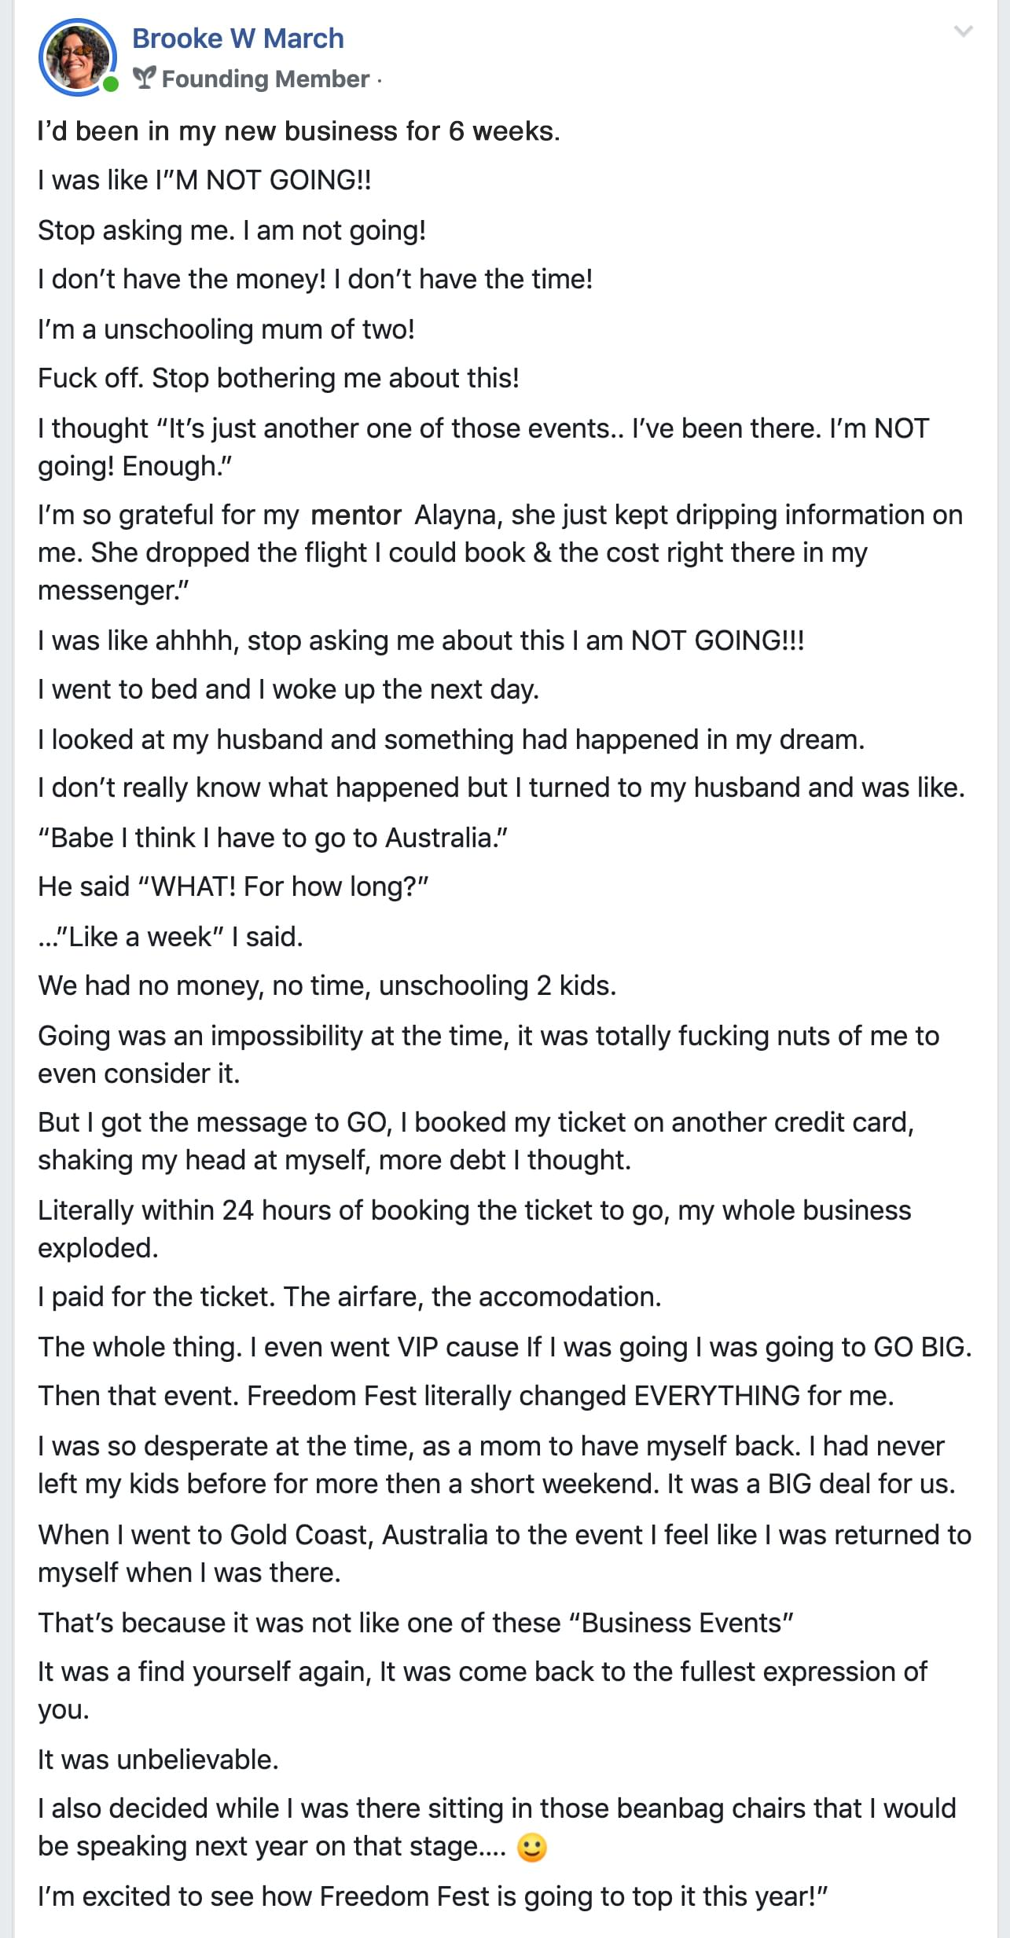
Task: Click the Brooke W March name link
Action: click(x=237, y=38)
